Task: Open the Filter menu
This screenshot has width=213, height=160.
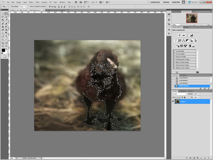Action: [37, 2]
